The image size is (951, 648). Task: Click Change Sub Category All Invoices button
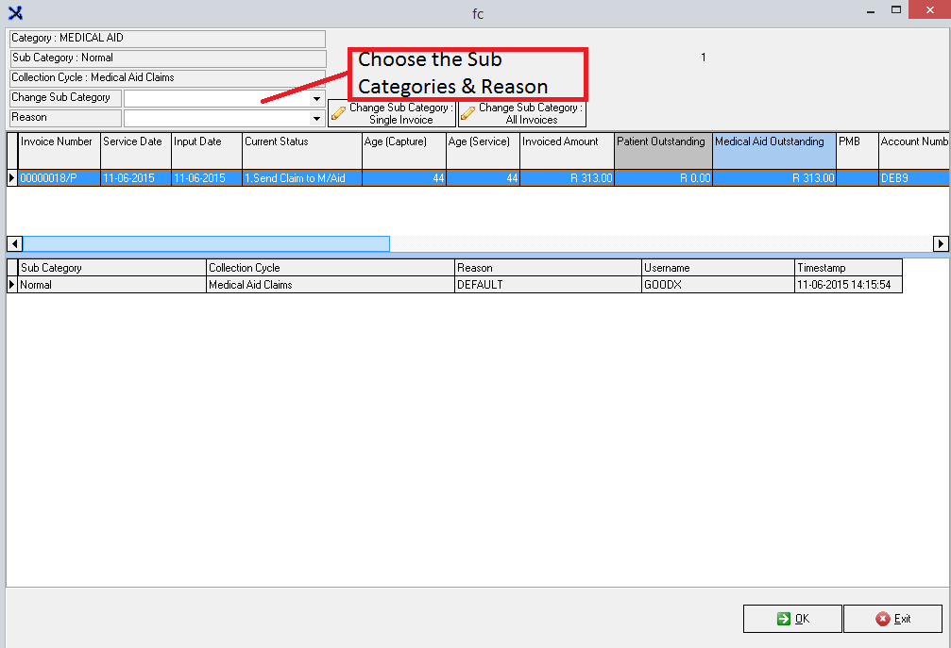tap(522, 113)
